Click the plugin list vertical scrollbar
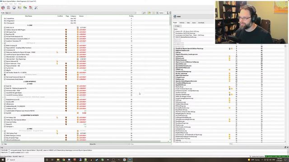This screenshot has height=162, width=289. 285,94
